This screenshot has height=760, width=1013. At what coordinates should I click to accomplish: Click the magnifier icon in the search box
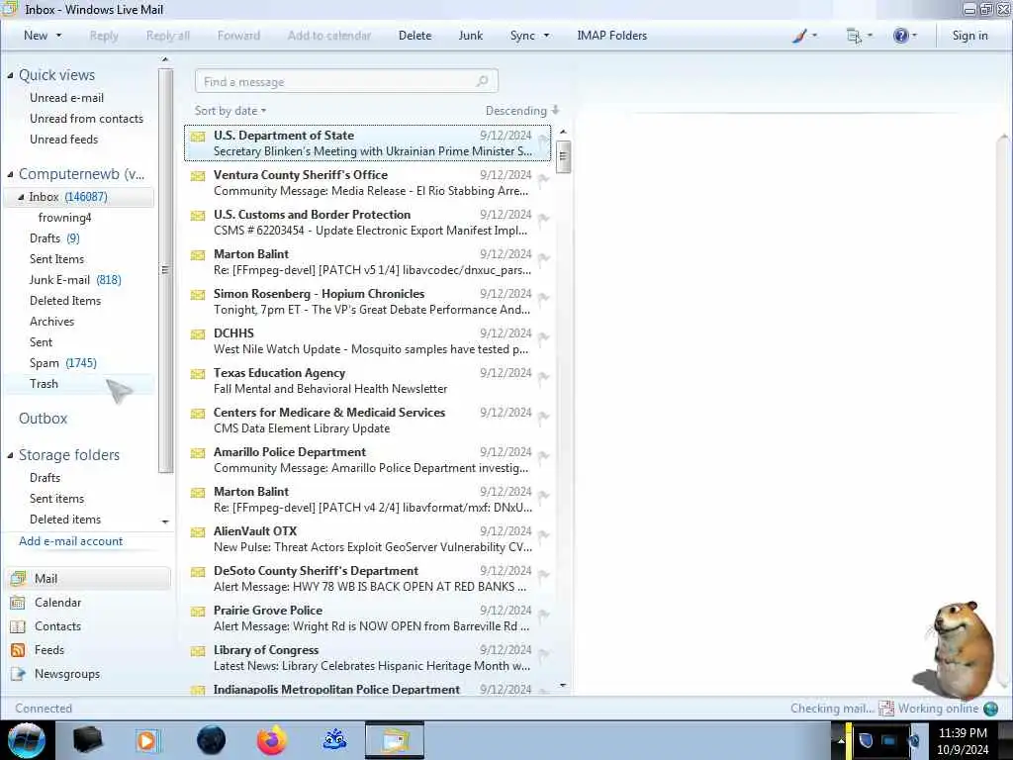click(482, 81)
